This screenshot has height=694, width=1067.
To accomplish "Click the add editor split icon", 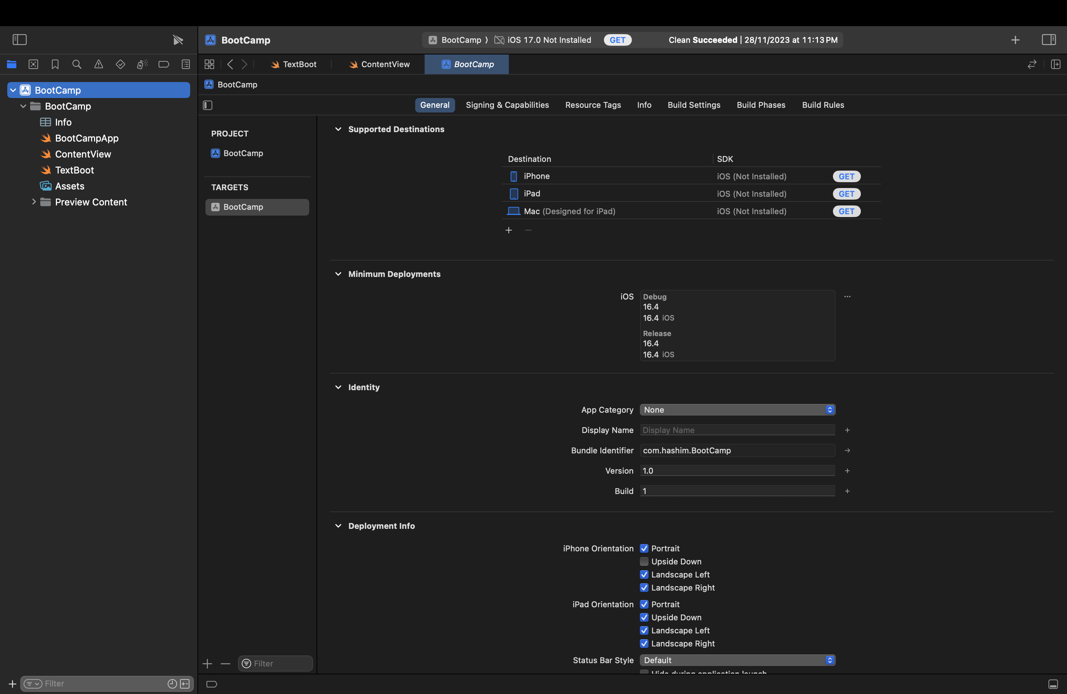I will 1055,65.
